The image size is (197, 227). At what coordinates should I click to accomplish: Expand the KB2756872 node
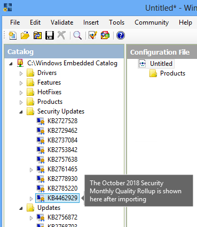31,218
